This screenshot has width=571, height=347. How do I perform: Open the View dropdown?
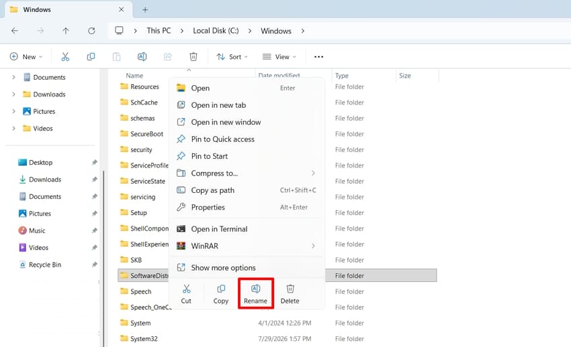[279, 57]
